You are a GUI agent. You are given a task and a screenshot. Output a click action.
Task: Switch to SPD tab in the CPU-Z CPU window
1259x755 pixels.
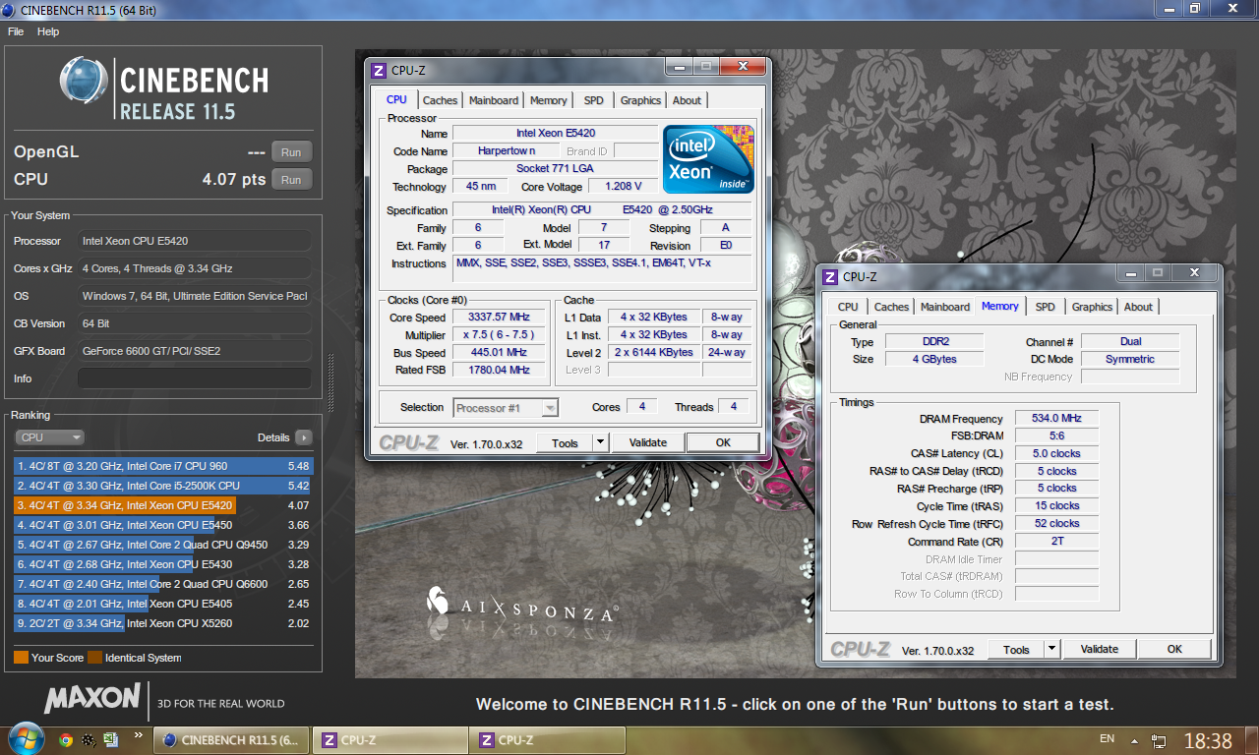594,100
